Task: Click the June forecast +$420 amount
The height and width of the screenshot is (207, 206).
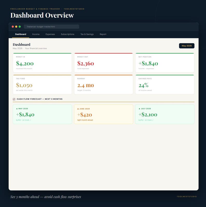Action: point(85,115)
